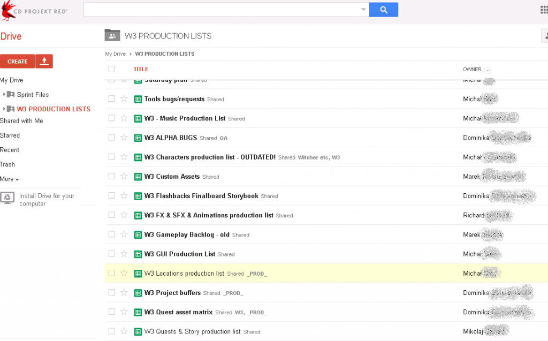This screenshot has height=341, width=548.
Task: Click the spreadsheet icon of W3 GUI Production List
Action: coord(138,254)
